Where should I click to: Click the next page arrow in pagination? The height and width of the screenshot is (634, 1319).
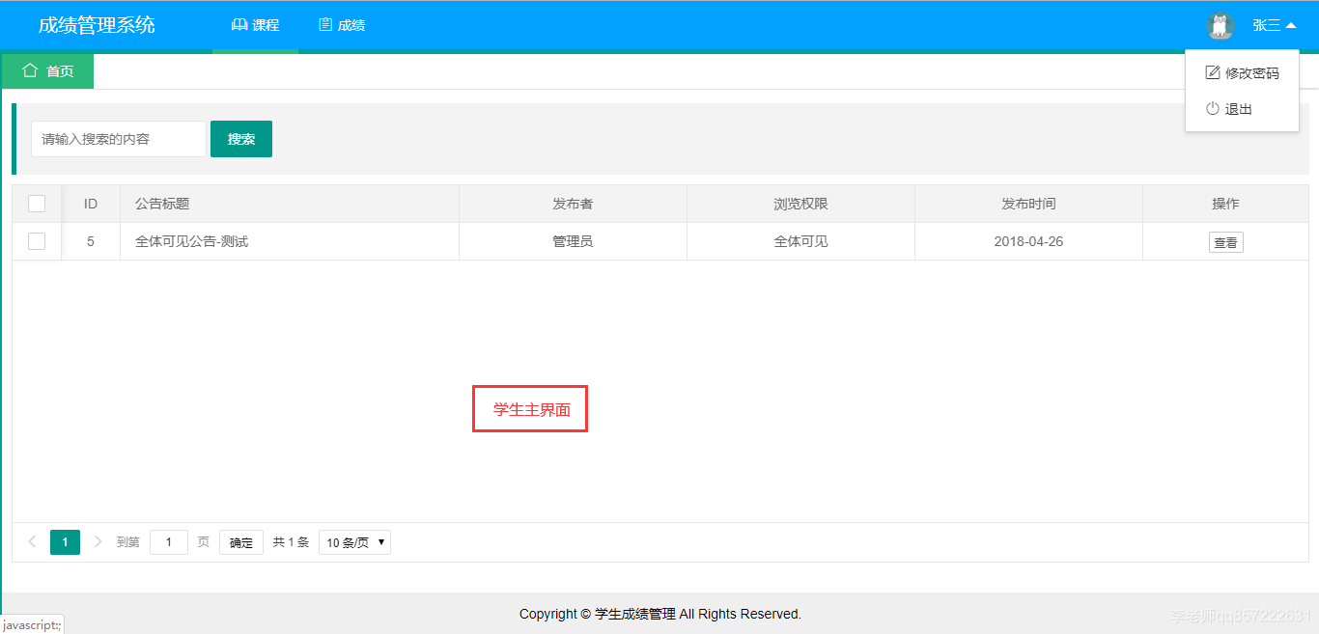[98, 541]
